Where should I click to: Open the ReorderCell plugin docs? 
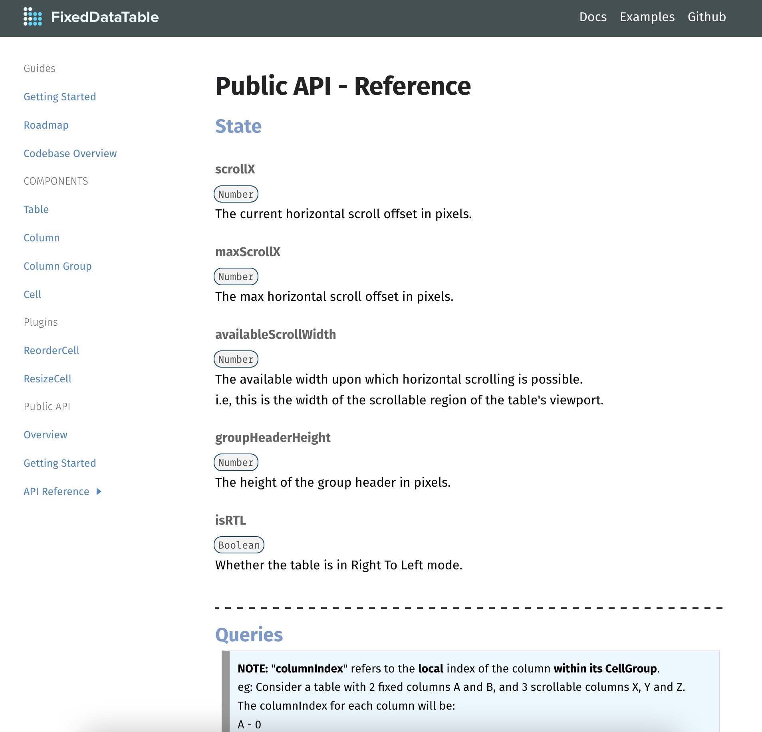click(52, 350)
